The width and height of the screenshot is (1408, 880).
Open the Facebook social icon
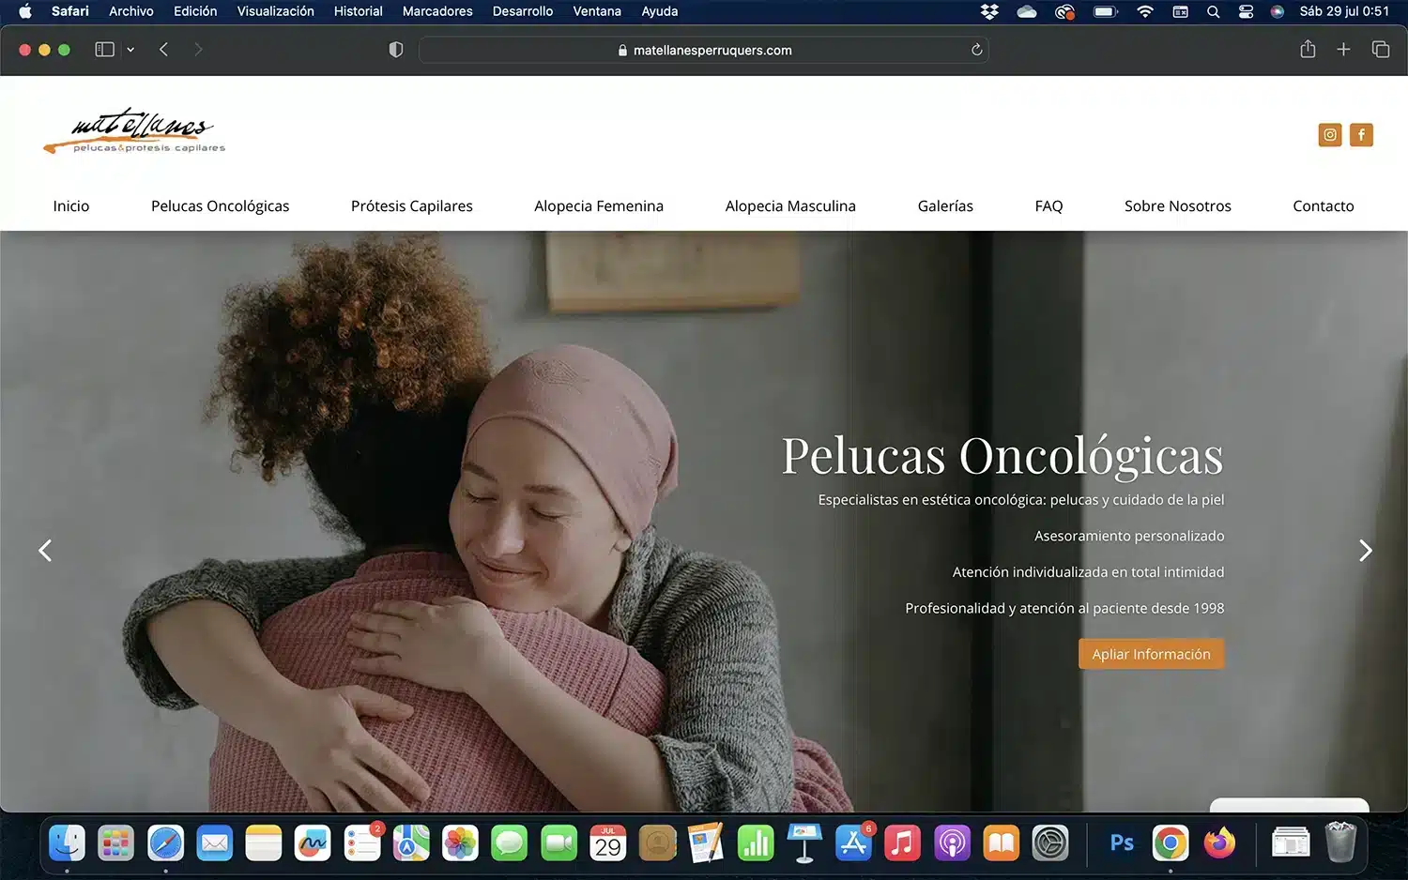[1361, 135]
